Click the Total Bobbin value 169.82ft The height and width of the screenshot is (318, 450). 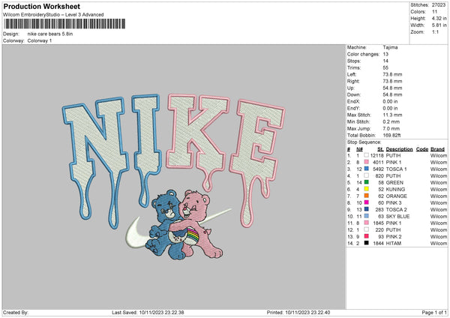[x=391, y=135]
